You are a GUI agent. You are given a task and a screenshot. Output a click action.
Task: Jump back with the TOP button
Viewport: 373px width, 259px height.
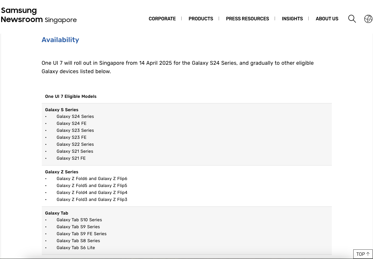point(363,254)
